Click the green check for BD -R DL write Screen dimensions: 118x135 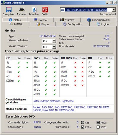pos(109,72)
